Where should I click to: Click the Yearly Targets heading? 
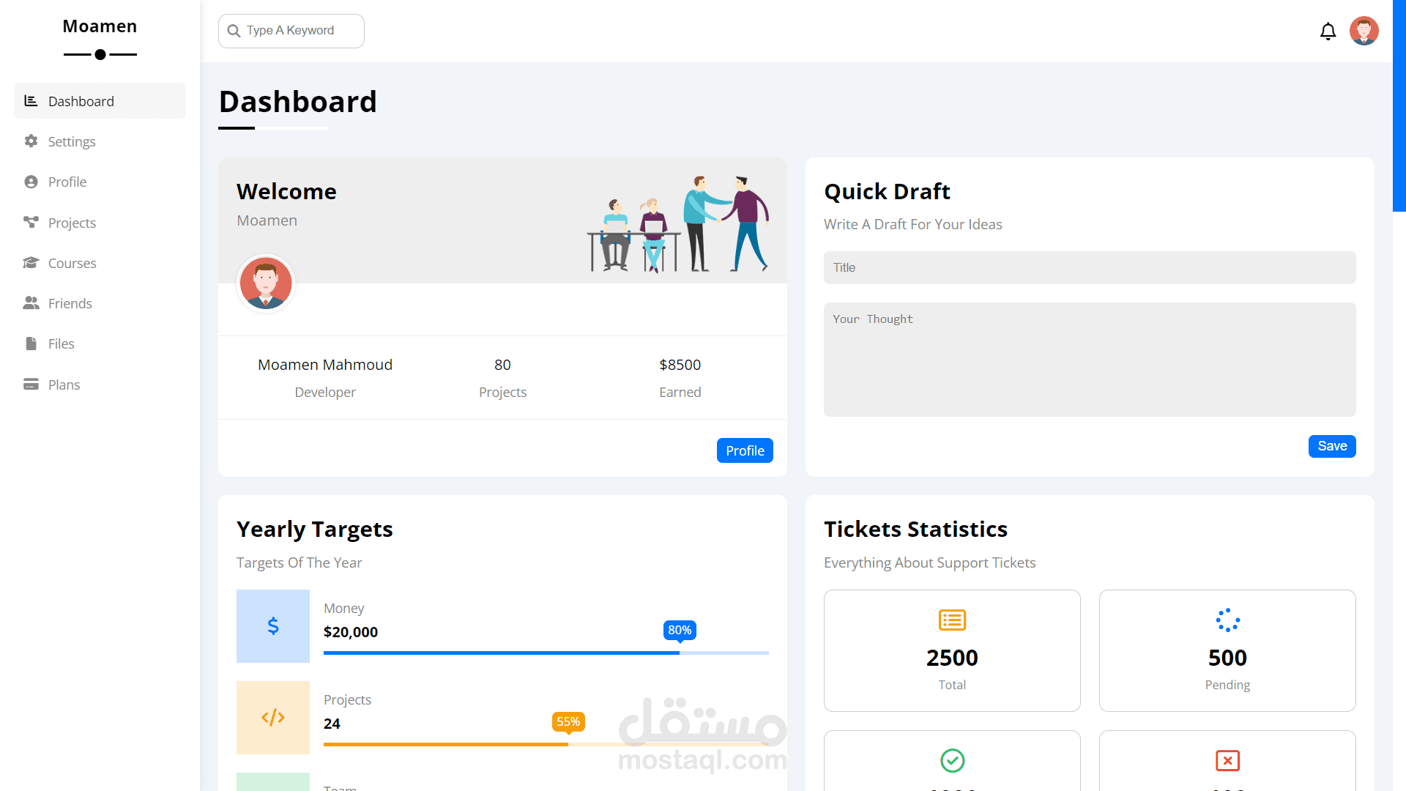tap(315, 530)
